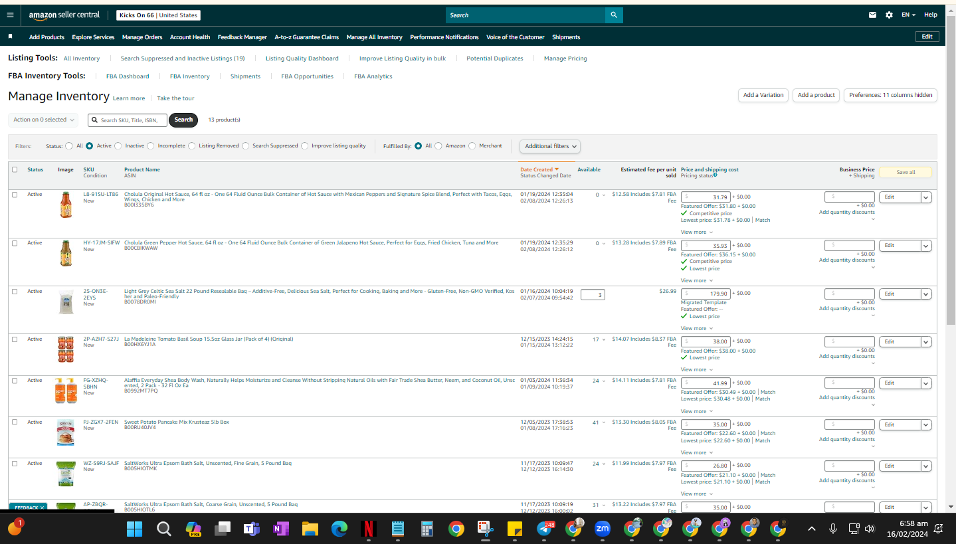Viewport: 956px width, 544px height.
Task: Open Task View on the taskbar
Action: click(222, 529)
